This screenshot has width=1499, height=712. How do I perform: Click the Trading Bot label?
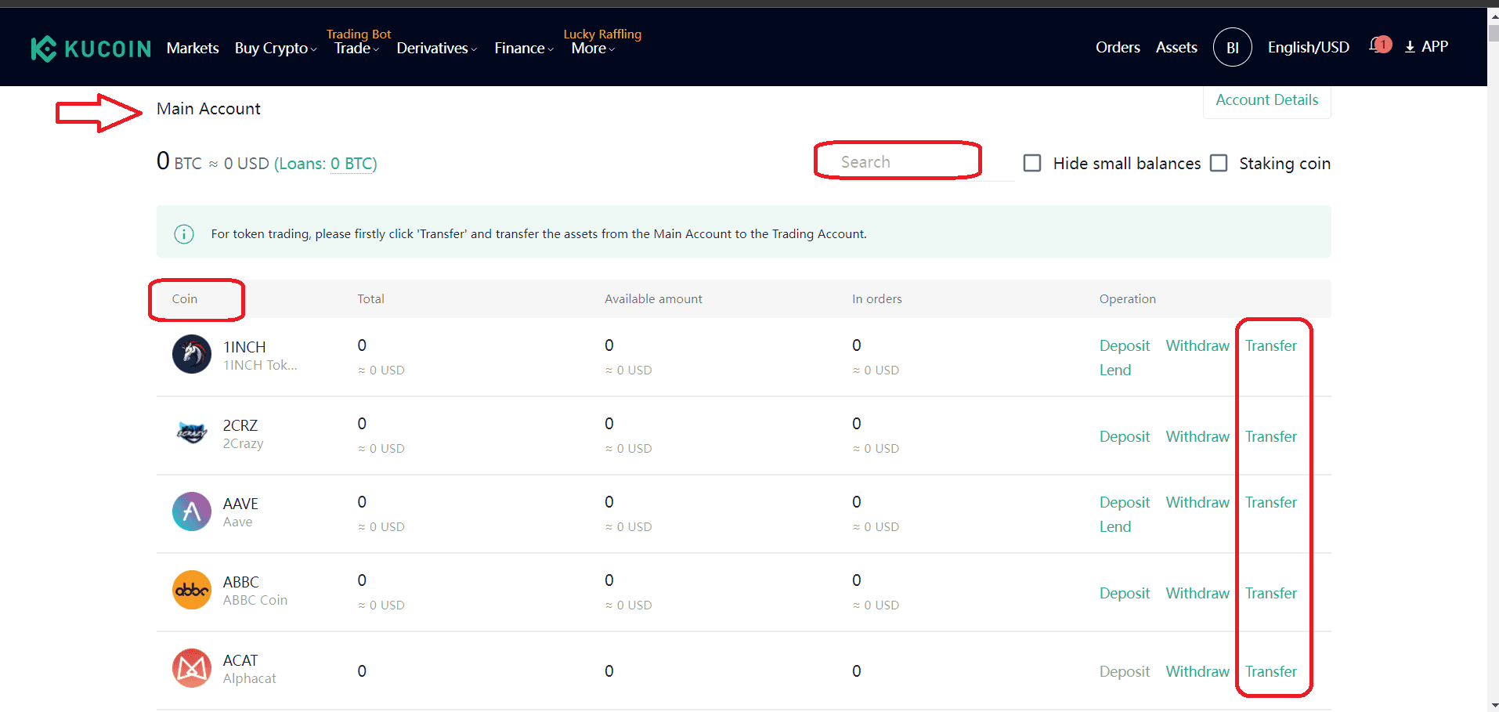[359, 34]
